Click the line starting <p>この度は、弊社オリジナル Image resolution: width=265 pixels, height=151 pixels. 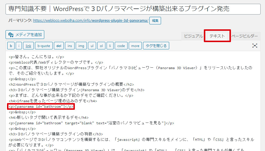tap(130, 71)
